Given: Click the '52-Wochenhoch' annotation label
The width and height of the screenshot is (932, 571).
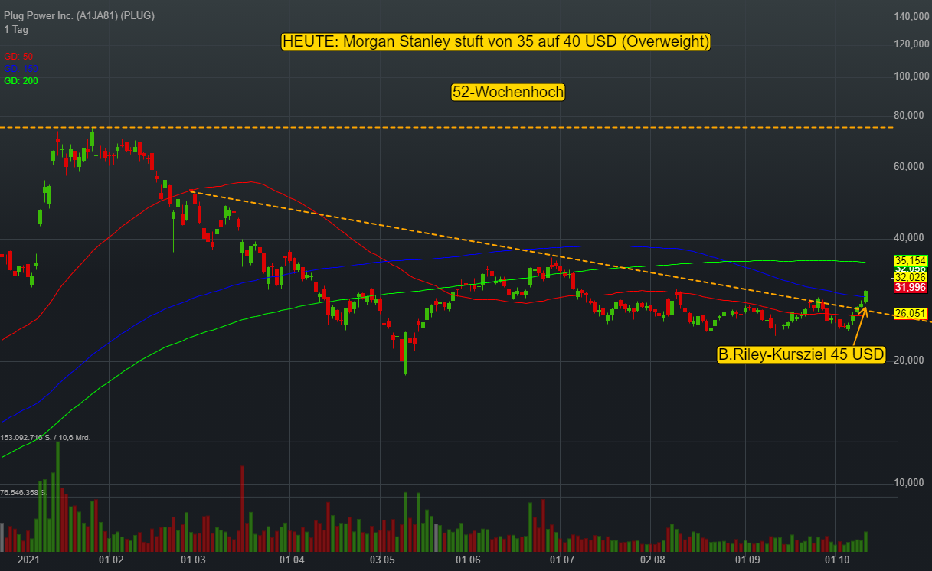Looking at the screenshot, I should tap(509, 92).
